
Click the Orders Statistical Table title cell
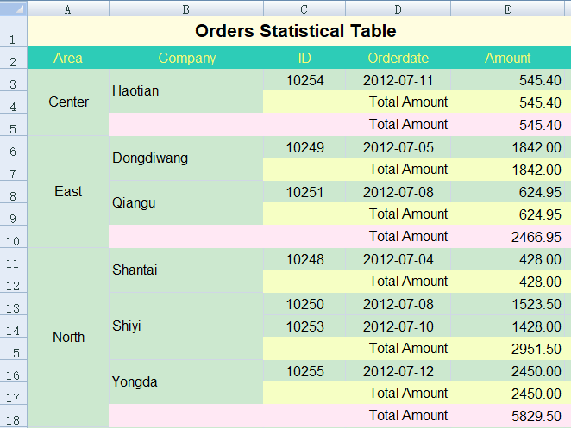(296, 32)
